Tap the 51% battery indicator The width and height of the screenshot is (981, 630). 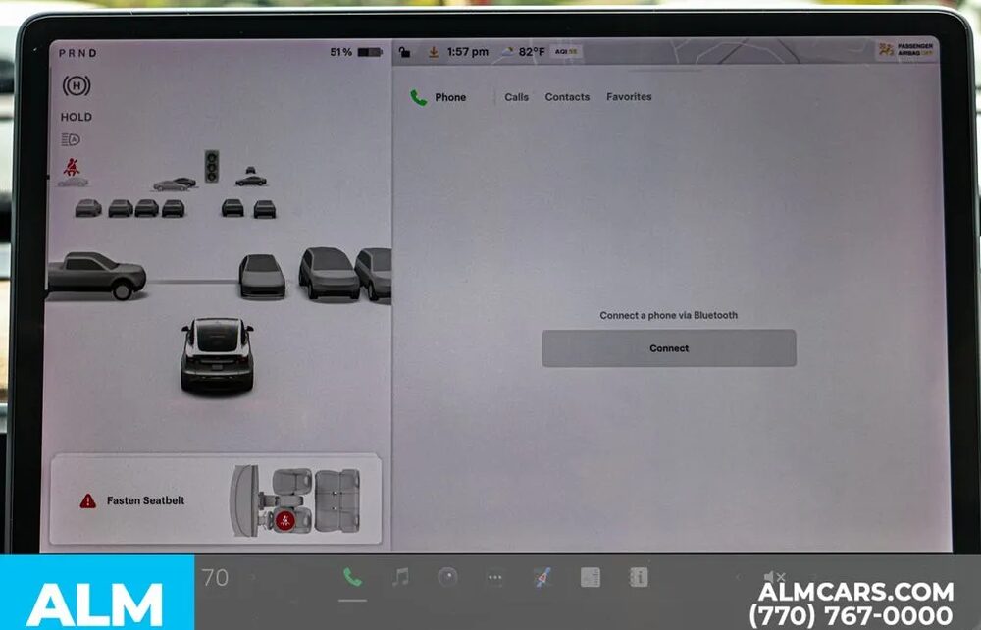(x=355, y=52)
